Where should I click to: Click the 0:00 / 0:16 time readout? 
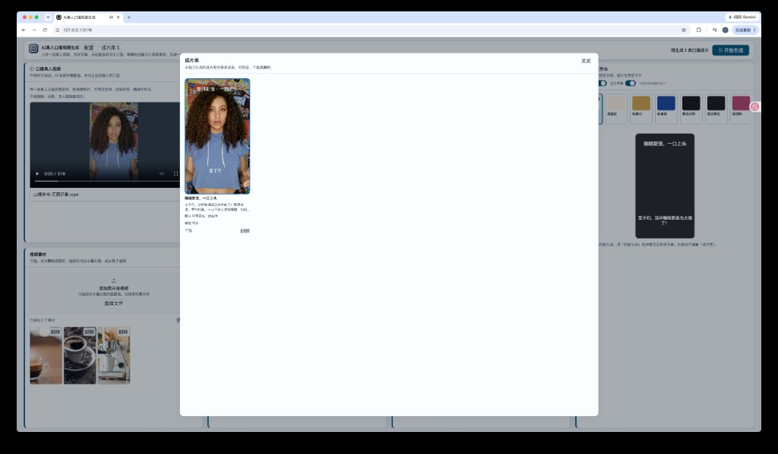[55, 174]
